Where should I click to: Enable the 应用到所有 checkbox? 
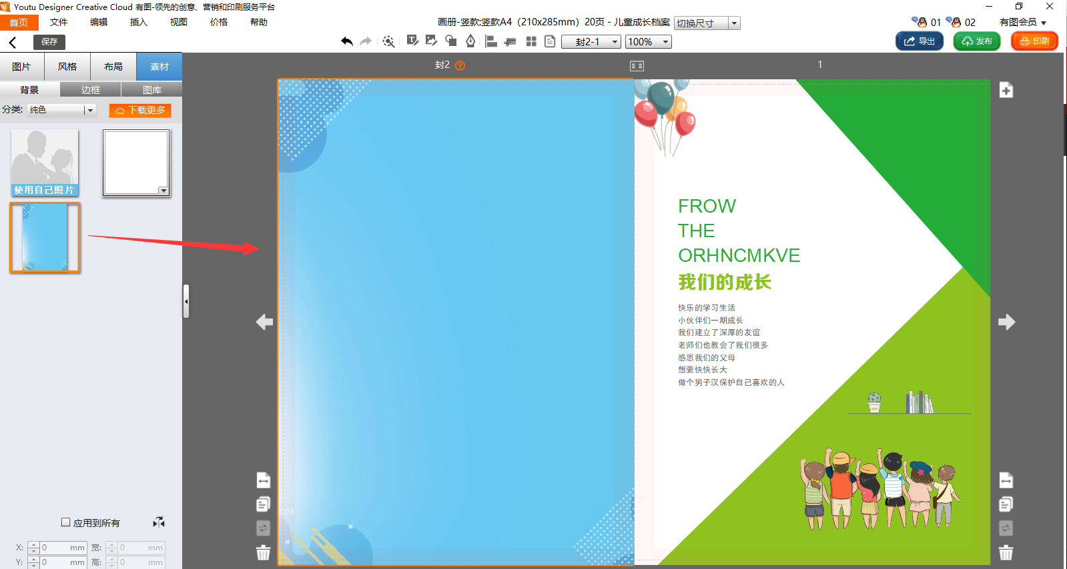tap(66, 522)
